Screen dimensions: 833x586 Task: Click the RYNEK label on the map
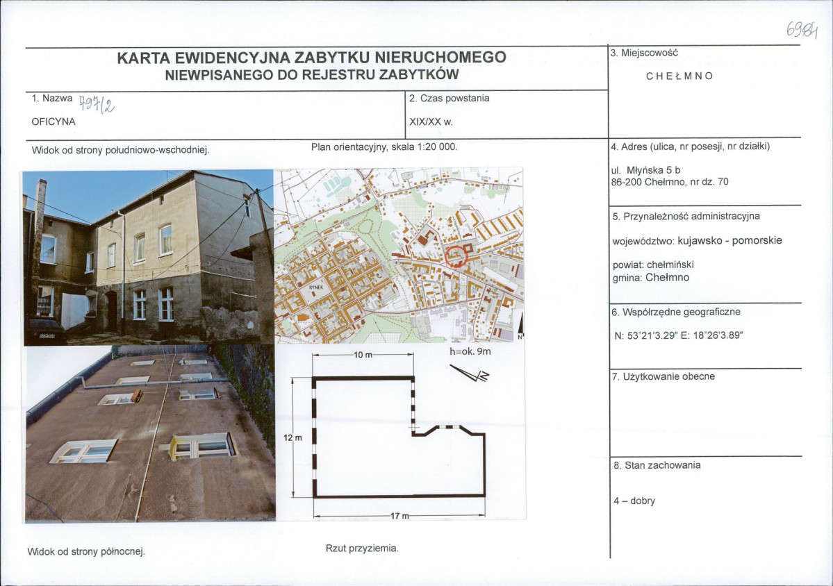click(x=315, y=287)
